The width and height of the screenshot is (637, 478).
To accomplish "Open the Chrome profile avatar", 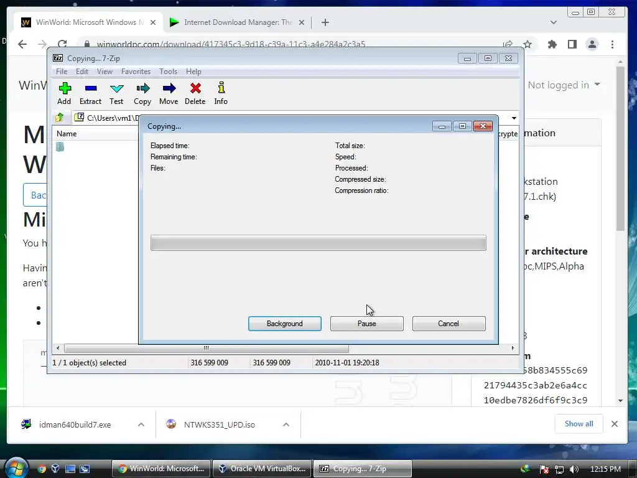I will coord(592,44).
